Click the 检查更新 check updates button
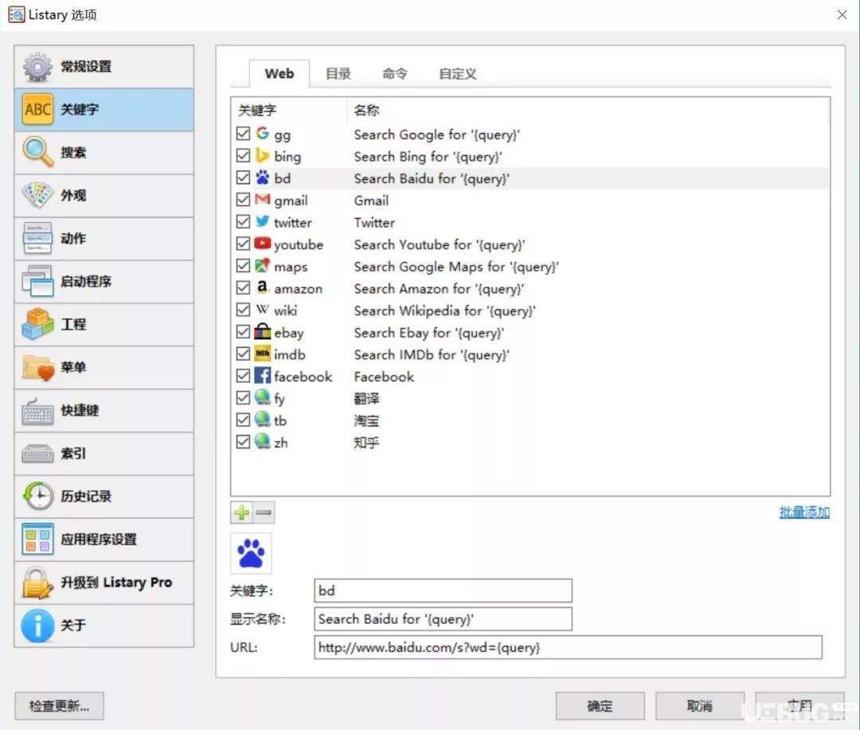Screen dimensions: 860x730 pyautogui.click(x=59, y=706)
